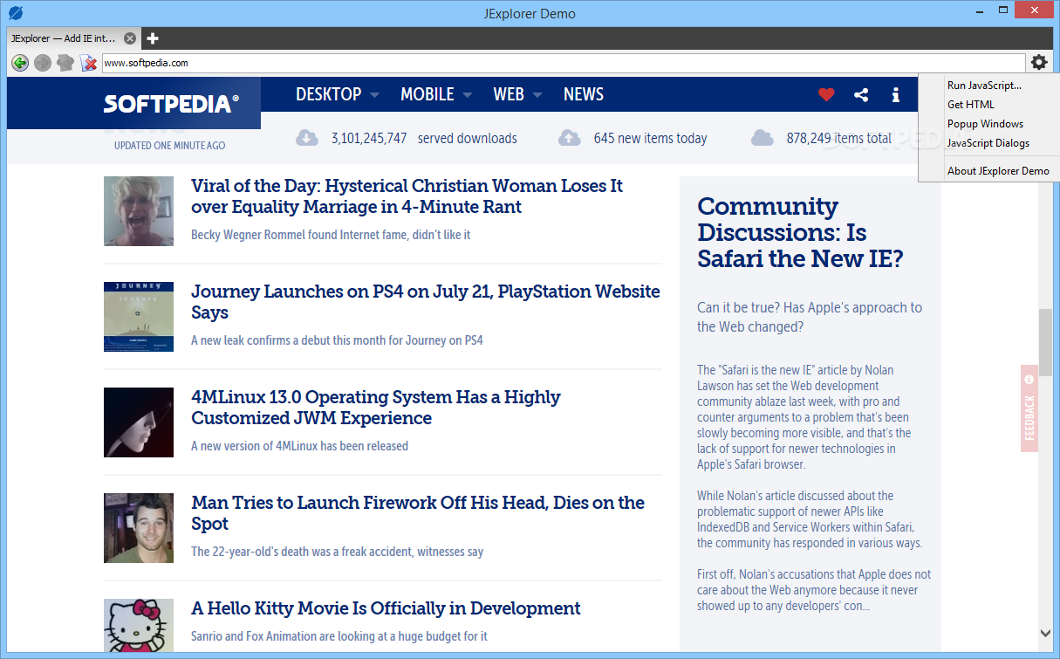Click the items total cloud icon

(762, 138)
